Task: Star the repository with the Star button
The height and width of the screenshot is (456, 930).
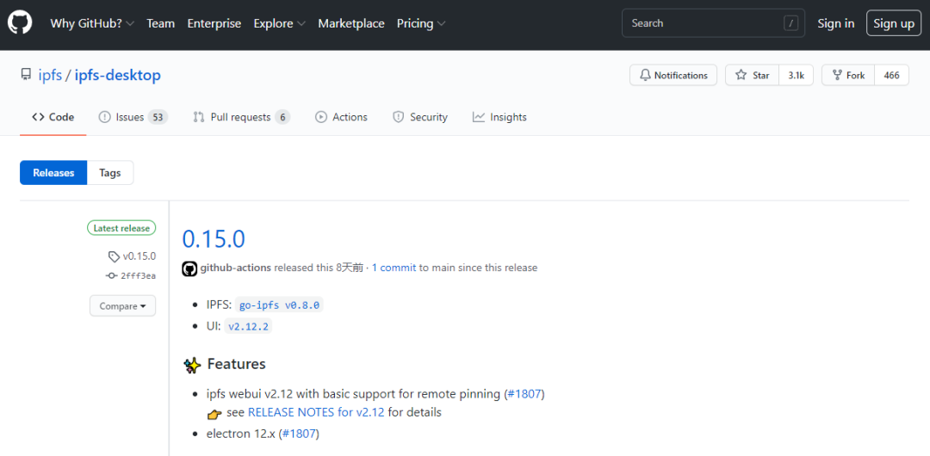Action: pyautogui.click(x=752, y=76)
